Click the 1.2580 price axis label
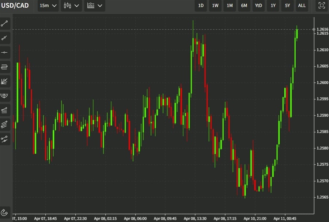 (x=322, y=148)
